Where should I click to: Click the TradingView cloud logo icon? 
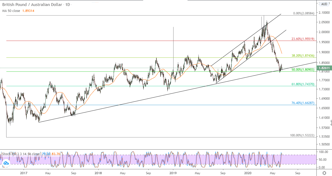(6, 163)
